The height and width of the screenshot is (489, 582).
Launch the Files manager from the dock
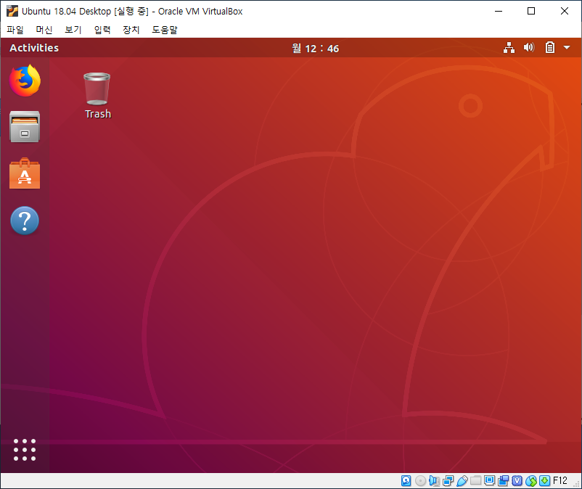coord(25,126)
